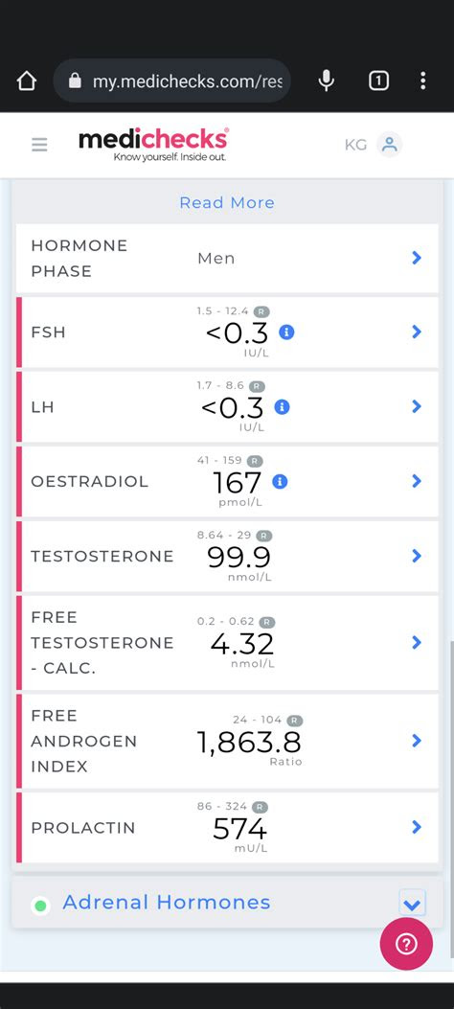
Task: Expand the Adrenal Hormones section
Action: (412, 903)
